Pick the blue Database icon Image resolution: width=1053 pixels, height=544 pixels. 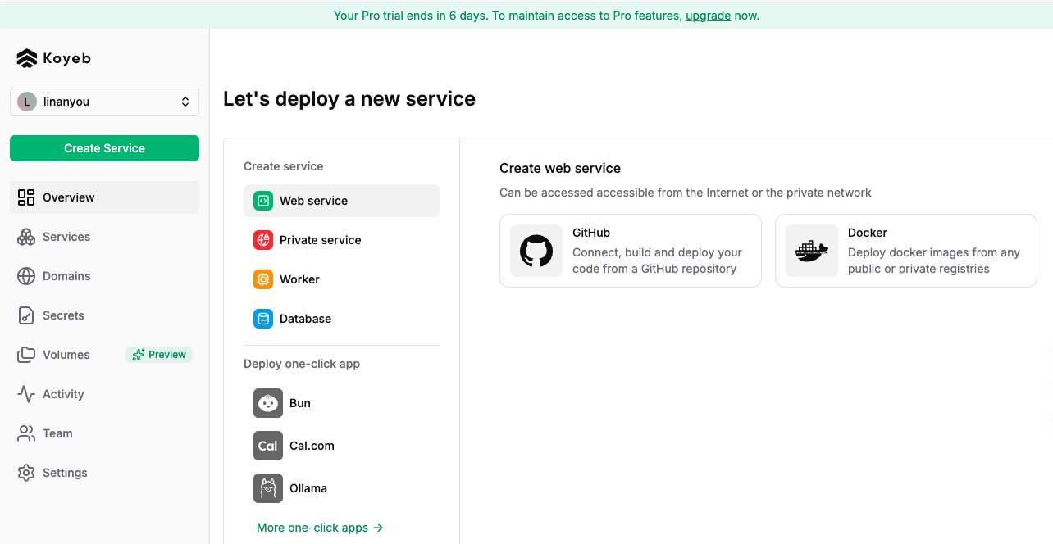(263, 319)
